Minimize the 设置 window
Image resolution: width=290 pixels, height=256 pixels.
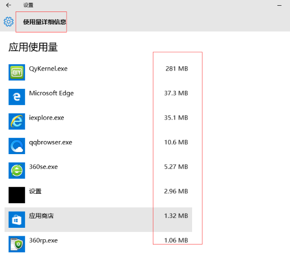280,5
